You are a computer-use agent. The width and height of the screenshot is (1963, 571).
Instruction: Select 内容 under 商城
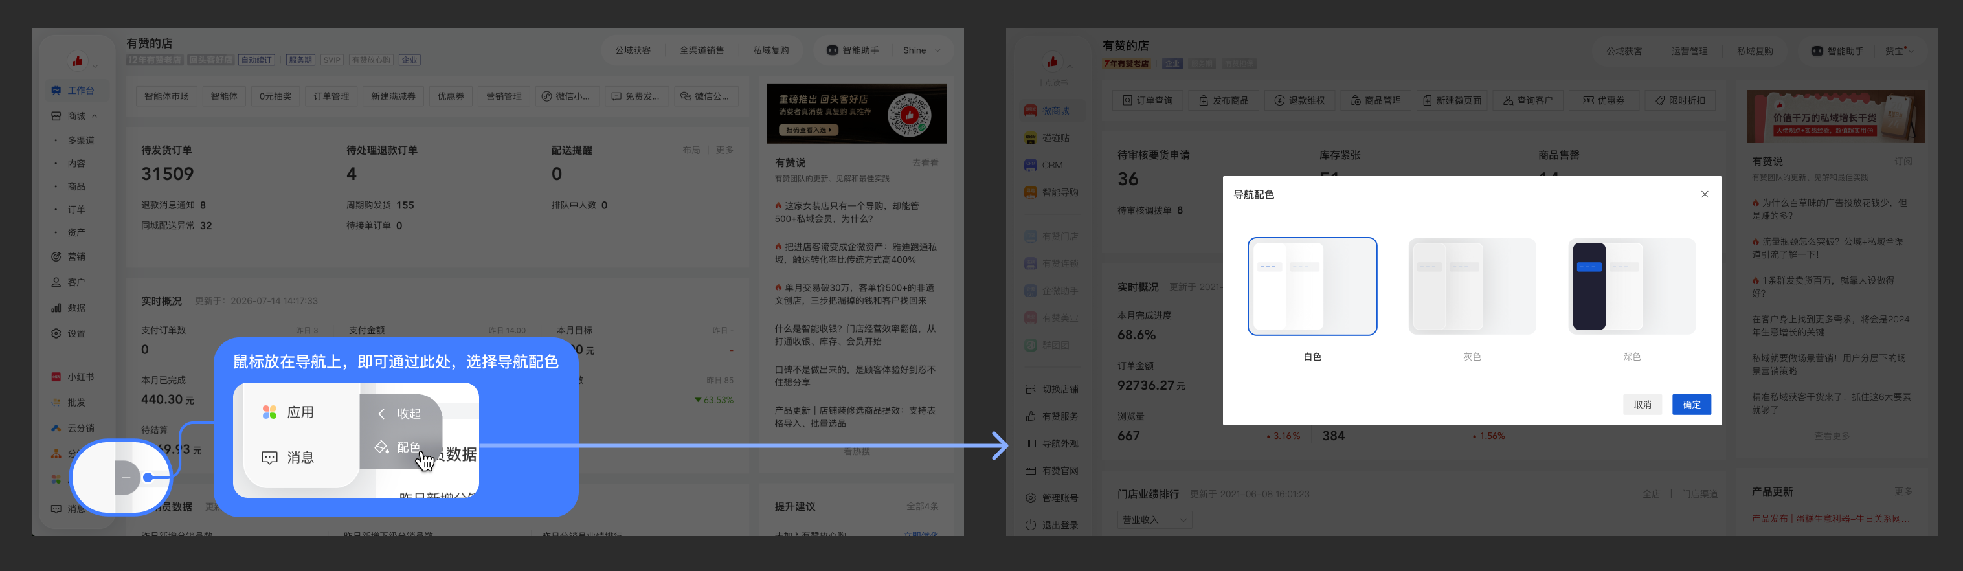point(76,163)
